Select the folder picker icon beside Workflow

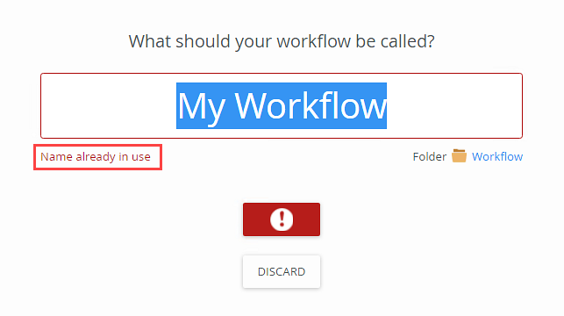459,156
